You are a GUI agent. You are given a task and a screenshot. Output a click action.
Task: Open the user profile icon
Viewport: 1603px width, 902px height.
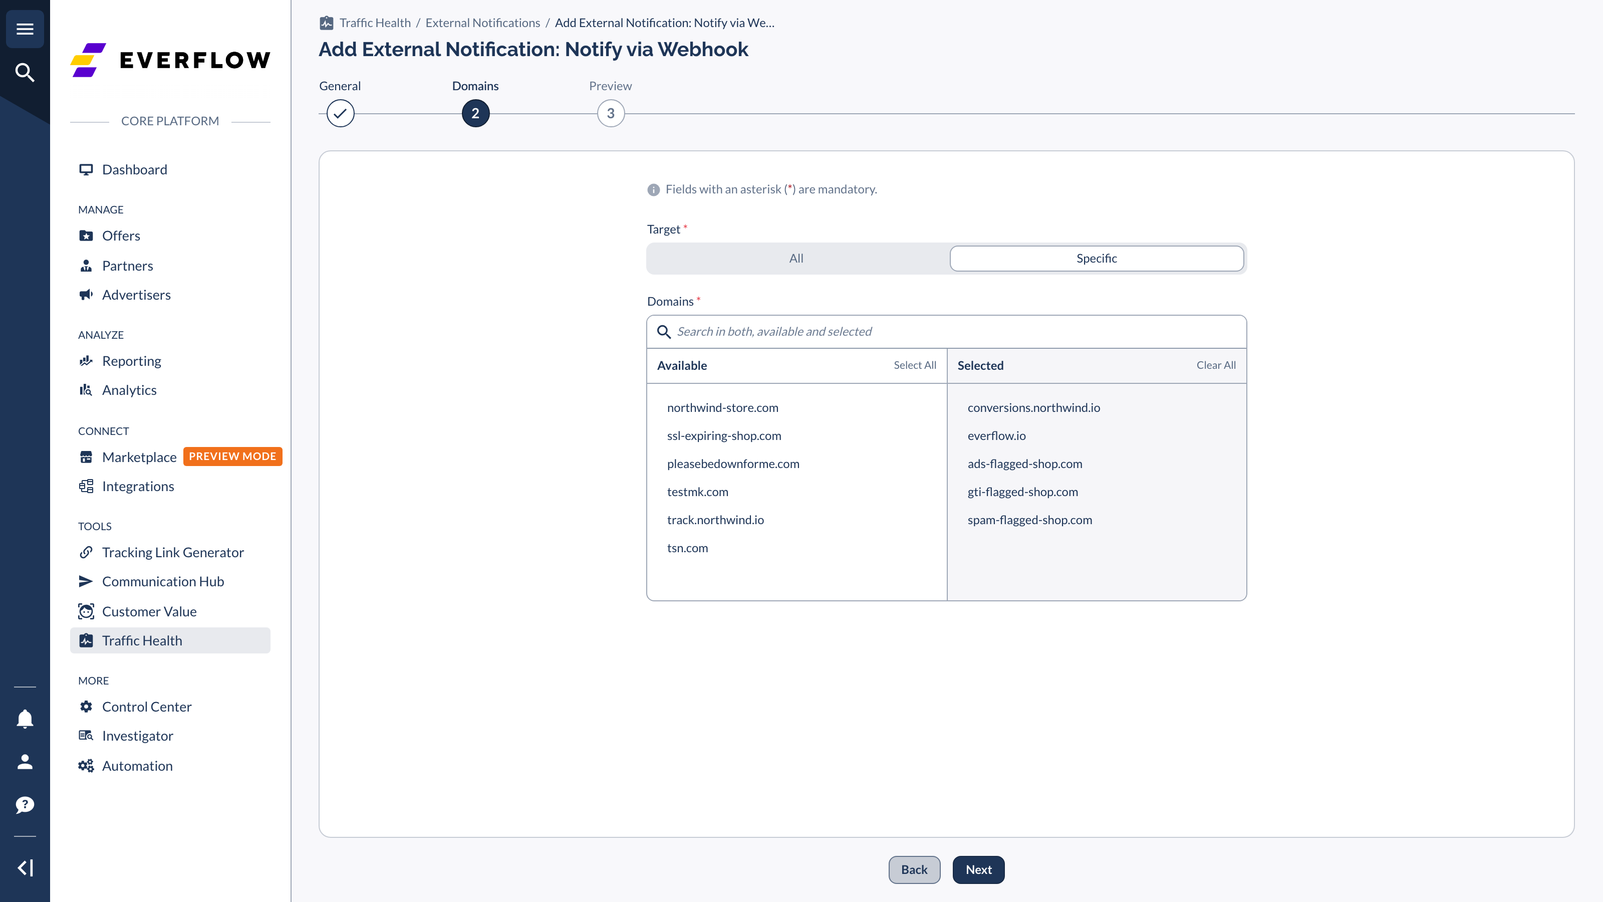click(x=25, y=761)
